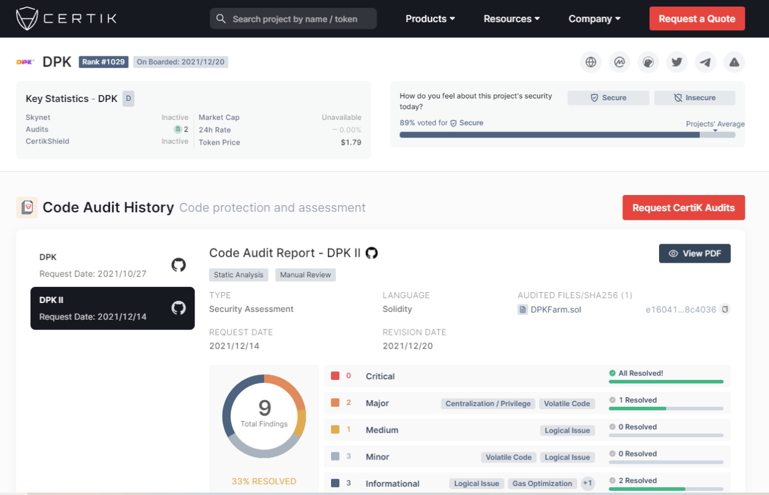This screenshot has width=769, height=495.
Task: Click the Code Audit History section icon
Action: 27,208
